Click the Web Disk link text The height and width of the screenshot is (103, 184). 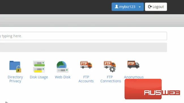point(63,77)
